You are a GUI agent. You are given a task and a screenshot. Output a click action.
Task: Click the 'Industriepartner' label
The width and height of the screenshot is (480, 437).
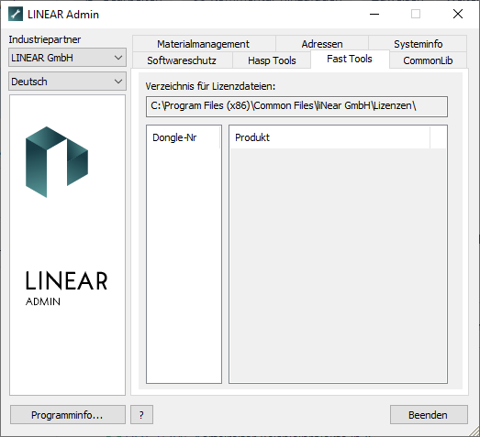[45, 39]
